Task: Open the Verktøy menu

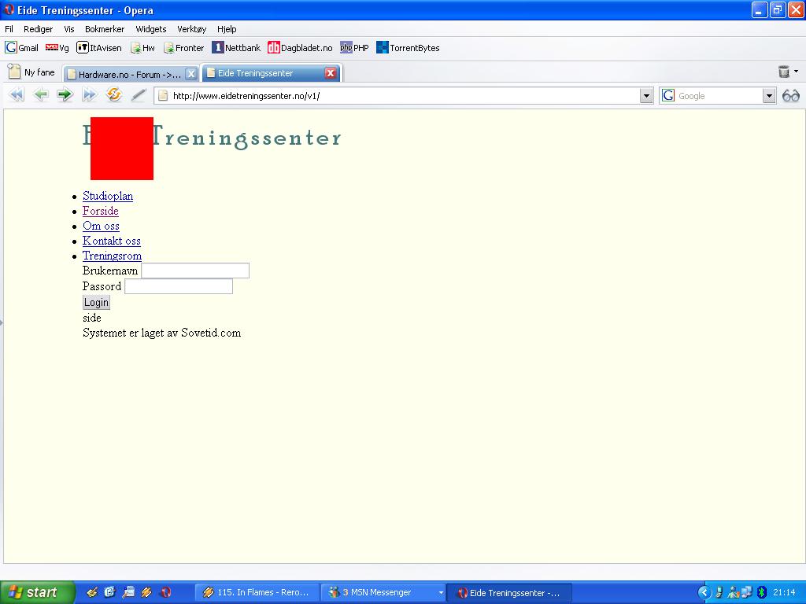Action: [x=192, y=29]
